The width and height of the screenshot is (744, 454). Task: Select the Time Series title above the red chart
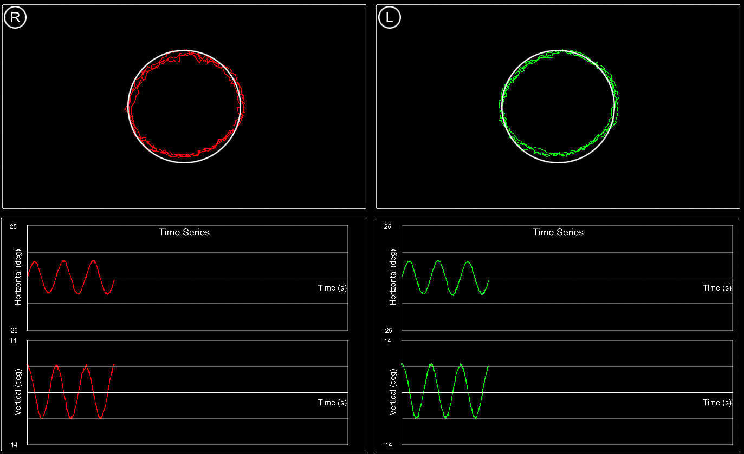(x=184, y=232)
